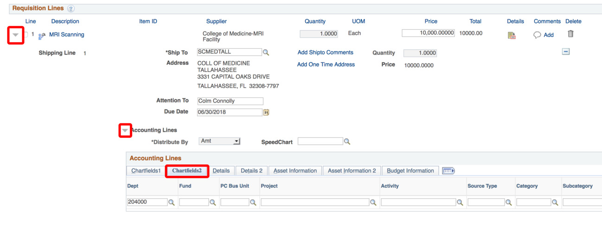Open Add One Time Address link

point(326,64)
